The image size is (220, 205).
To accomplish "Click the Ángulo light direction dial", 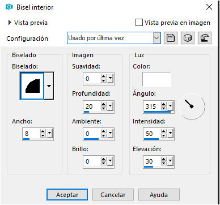I will [x=192, y=106].
